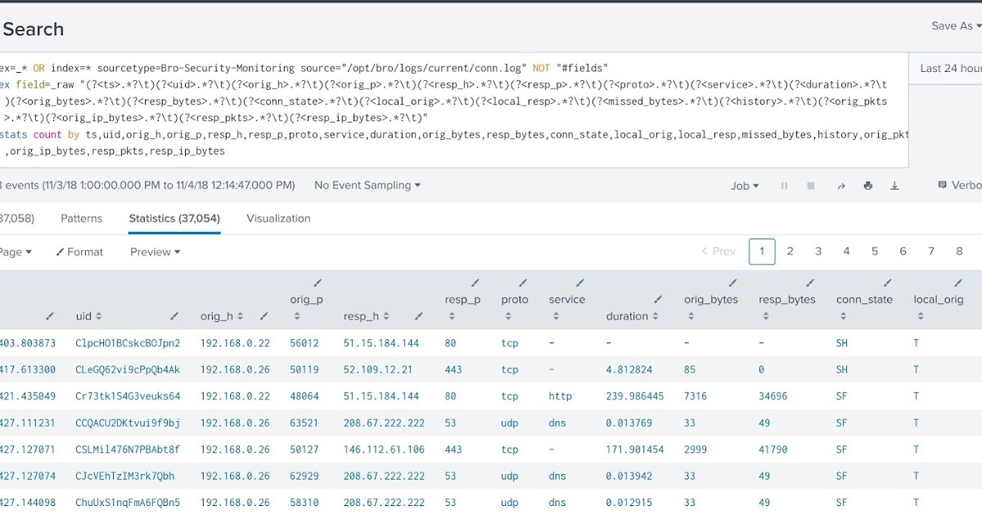982x515 pixels.
Task: Pause the running search job
Action: coord(783,186)
